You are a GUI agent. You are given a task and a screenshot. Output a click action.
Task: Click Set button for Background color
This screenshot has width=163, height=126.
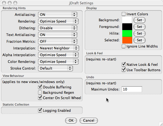(x=139, y=20)
